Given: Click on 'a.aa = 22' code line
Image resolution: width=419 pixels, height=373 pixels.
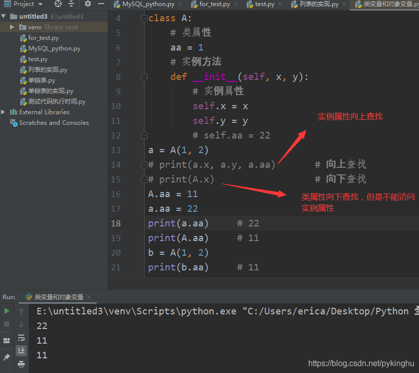Looking at the screenshot, I should click(x=173, y=209).
